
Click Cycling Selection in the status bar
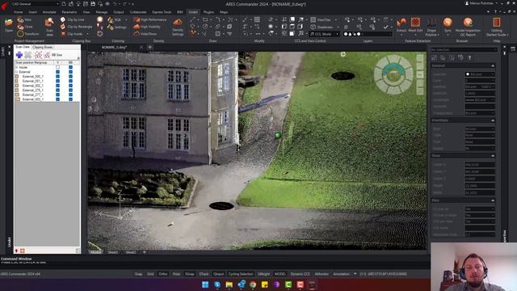[241, 274]
